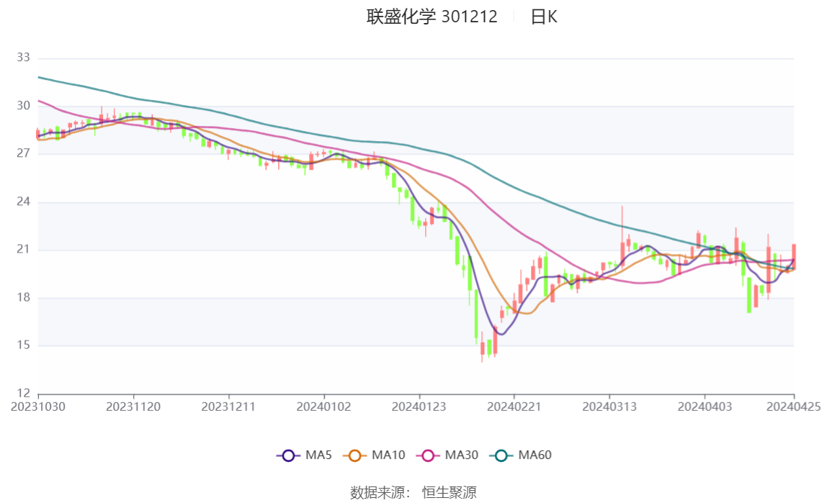827x503 pixels.
Task: Toggle the MA10 legend series
Action: [x=375, y=455]
